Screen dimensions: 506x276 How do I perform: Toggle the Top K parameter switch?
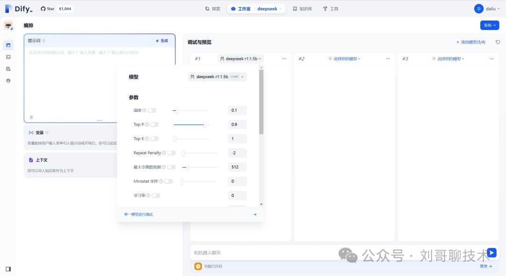click(155, 139)
